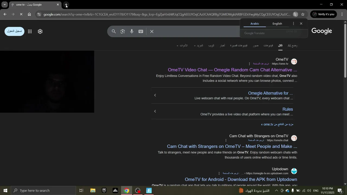Click the Uptodown site favicon
This screenshot has height=195, width=347.
[294, 171]
